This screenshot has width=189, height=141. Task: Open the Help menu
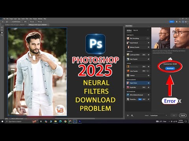click(45, 19)
